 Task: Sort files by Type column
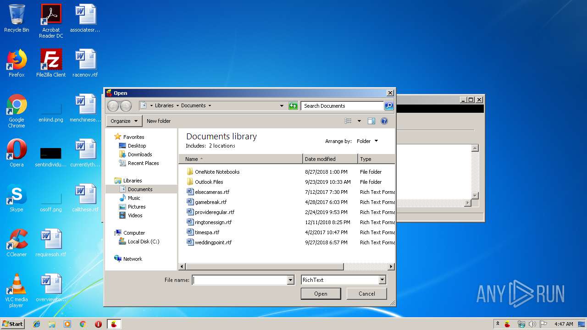(x=376, y=159)
